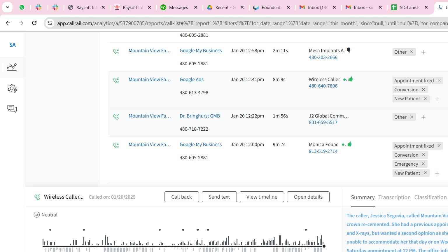The image size is (448, 252).
Task: Open the analytics chart icon in sidebar
Action: (12, 68)
